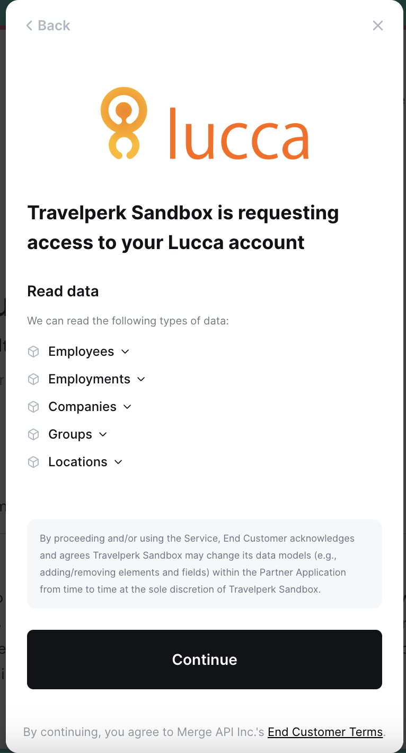
Task: Select the Companies data type label
Action: point(82,407)
